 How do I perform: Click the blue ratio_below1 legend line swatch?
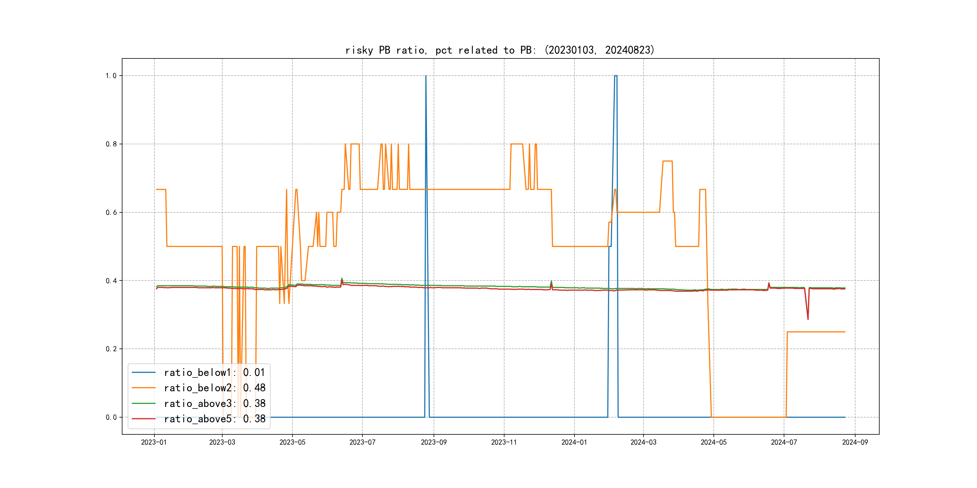coord(143,372)
